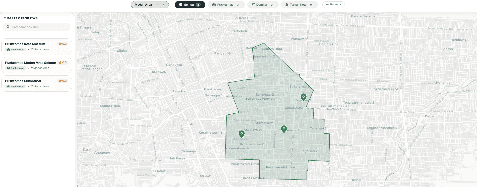Click the Sidodadi map label

click(x=240, y=31)
